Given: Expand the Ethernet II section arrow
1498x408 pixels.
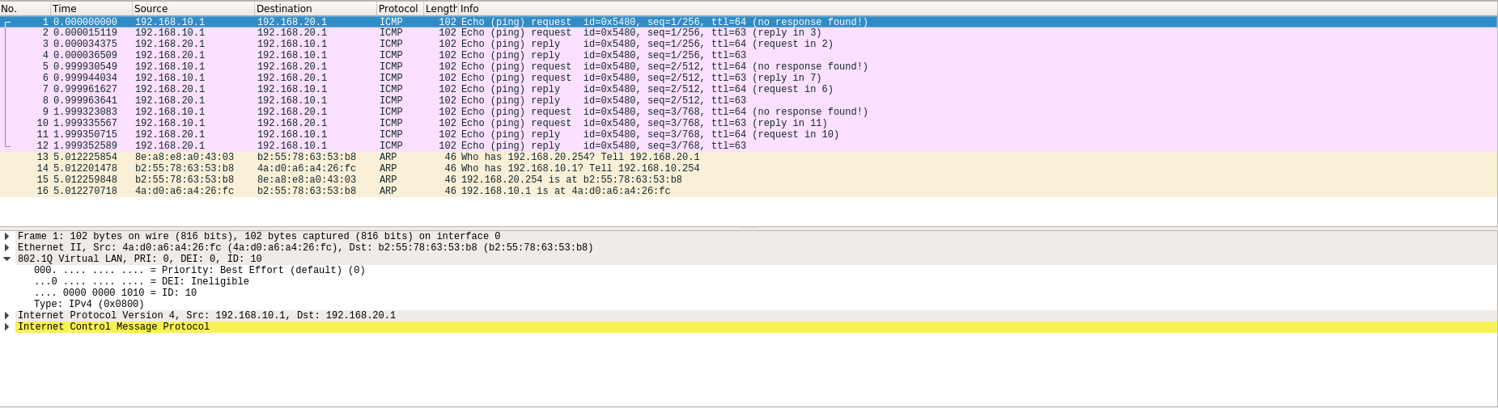Looking at the screenshot, I should pyautogui.click(x=7, y=248).
